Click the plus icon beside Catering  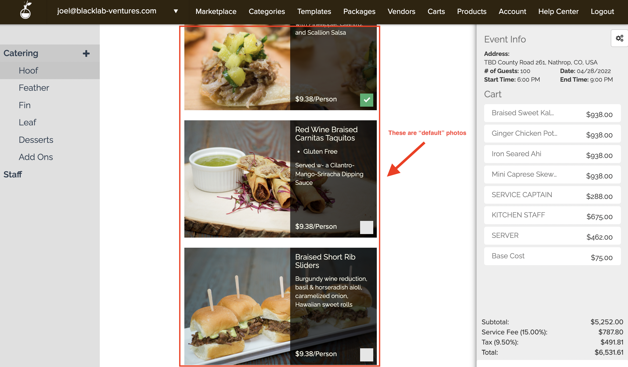coord(86,53)
